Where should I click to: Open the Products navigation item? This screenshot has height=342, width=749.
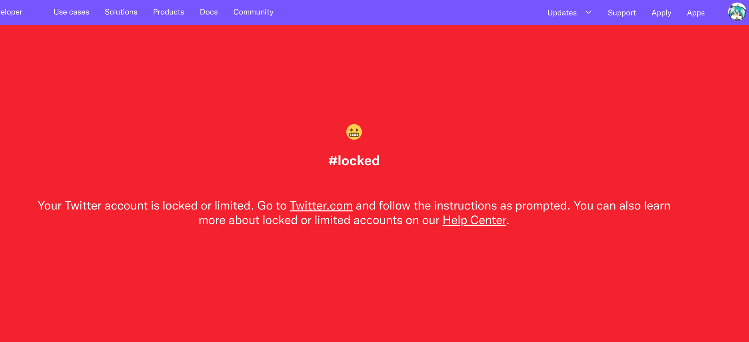(x=168, y=12)
